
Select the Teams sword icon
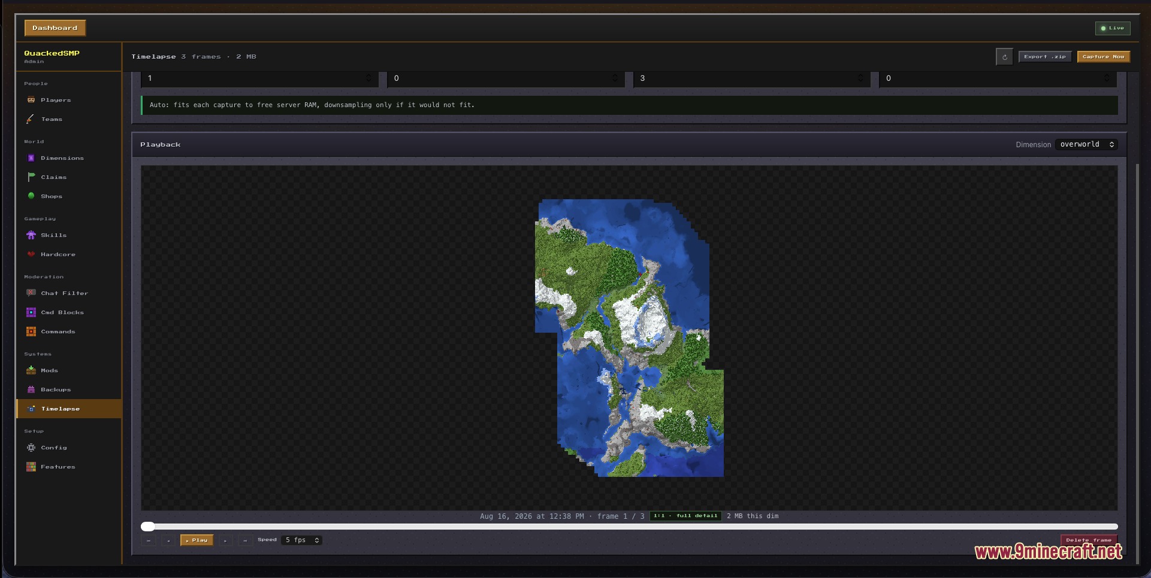click(x=30, y=119)
